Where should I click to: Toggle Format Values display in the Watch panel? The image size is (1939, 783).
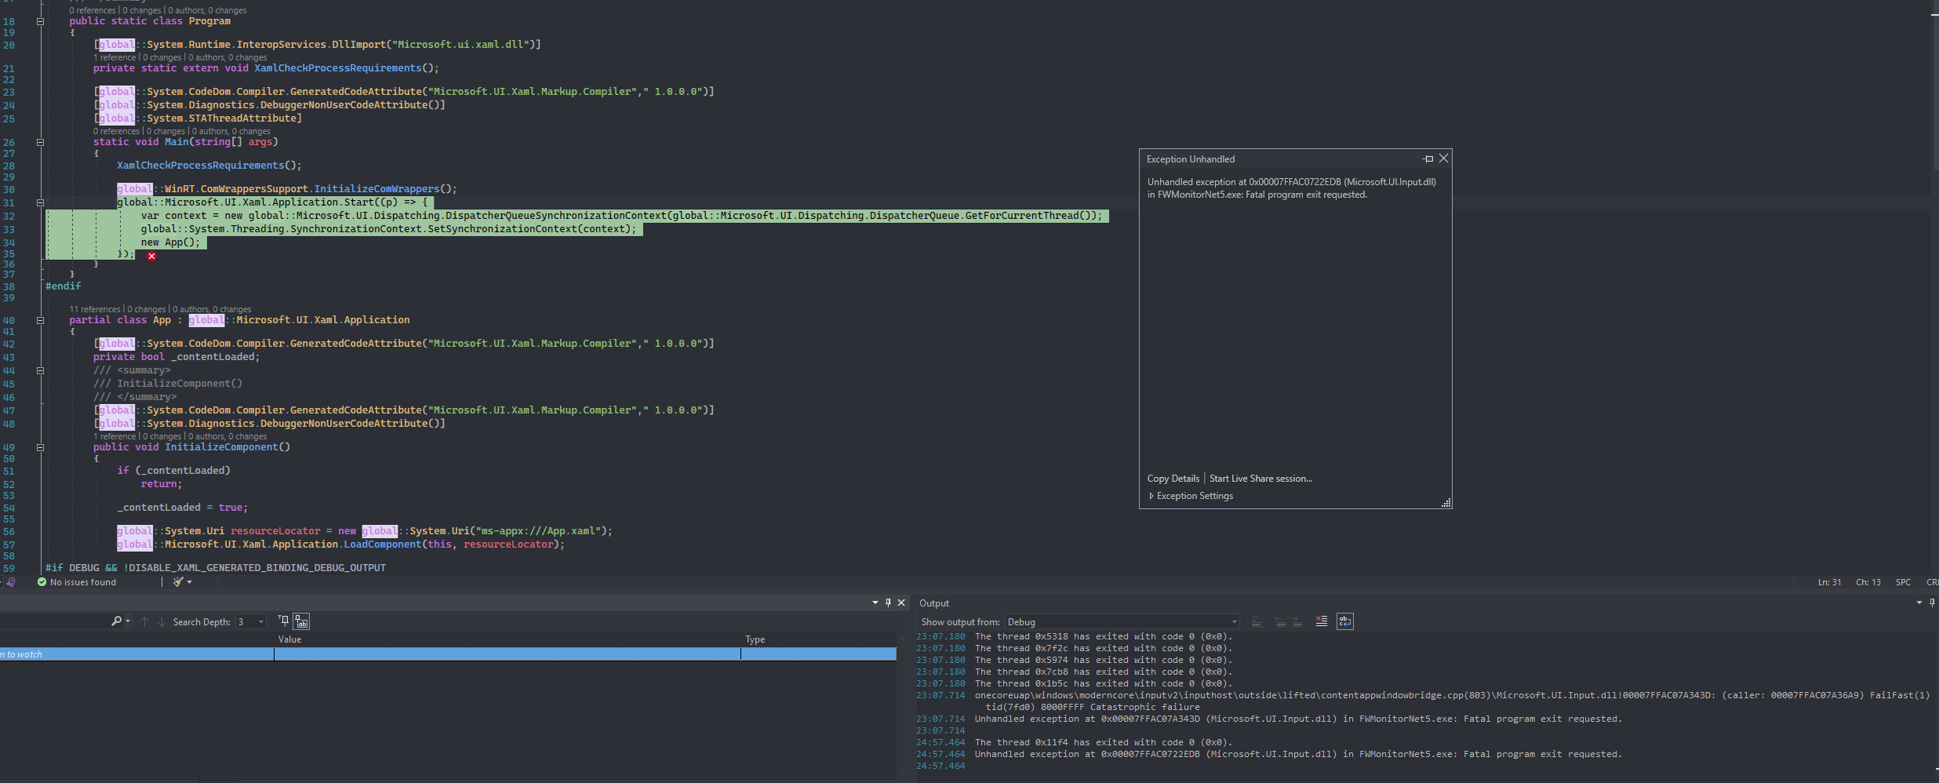[302, 621]
